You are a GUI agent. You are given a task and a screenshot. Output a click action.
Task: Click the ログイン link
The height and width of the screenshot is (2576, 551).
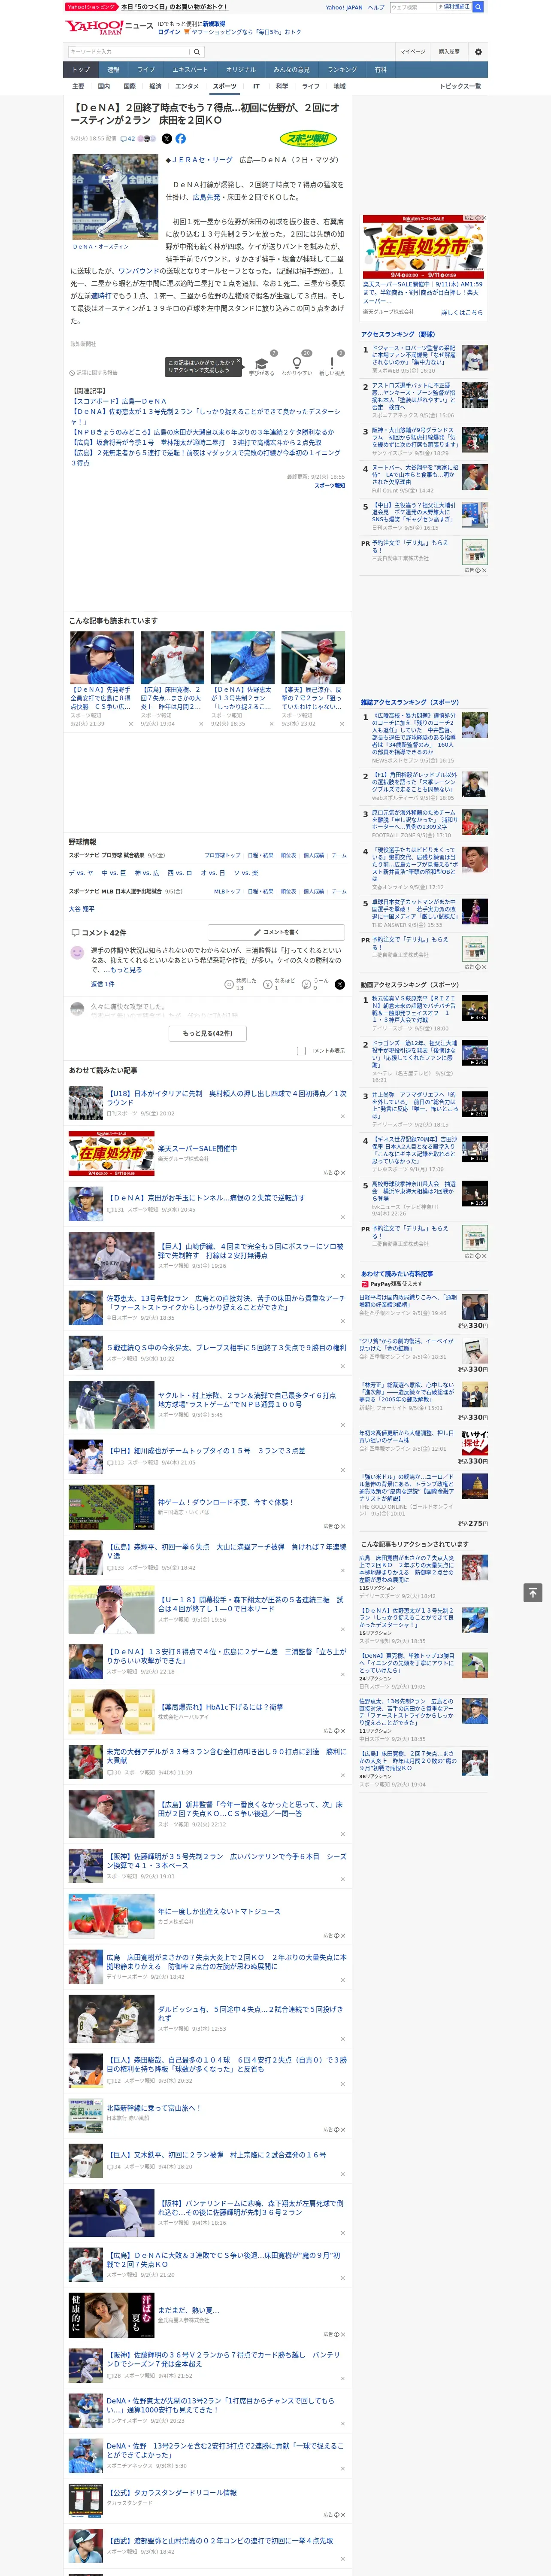point(169,32)
